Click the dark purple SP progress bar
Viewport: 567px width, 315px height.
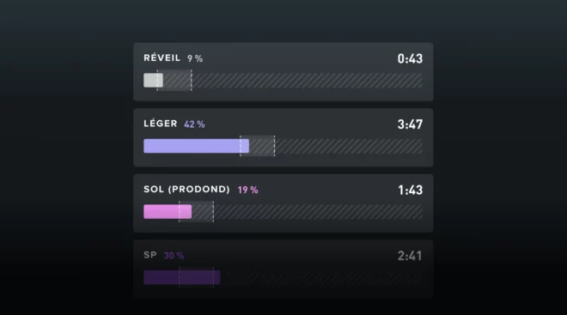(x=182, y=277)
